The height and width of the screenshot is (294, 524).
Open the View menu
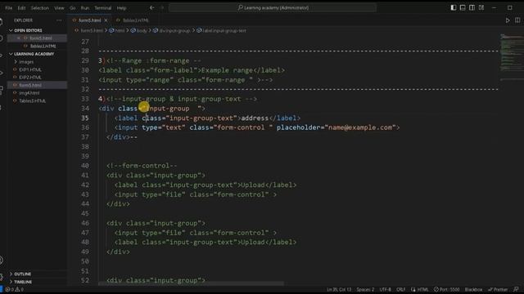click(x=59, y=7)
